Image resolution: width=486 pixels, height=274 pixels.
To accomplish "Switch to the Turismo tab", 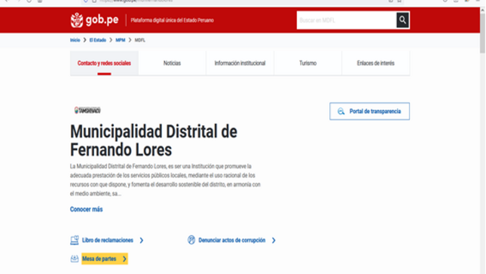I will pyautogui.click(x=307, y=63).
